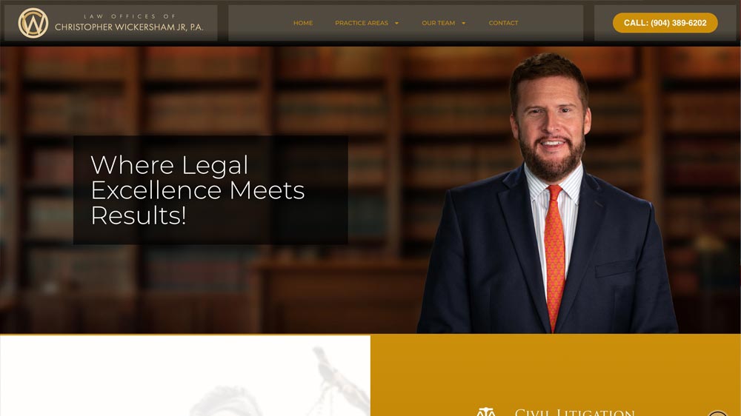Click the round floating button at bottom right
Viewport: 741px width, 416px height.
[x=717, y=414]
